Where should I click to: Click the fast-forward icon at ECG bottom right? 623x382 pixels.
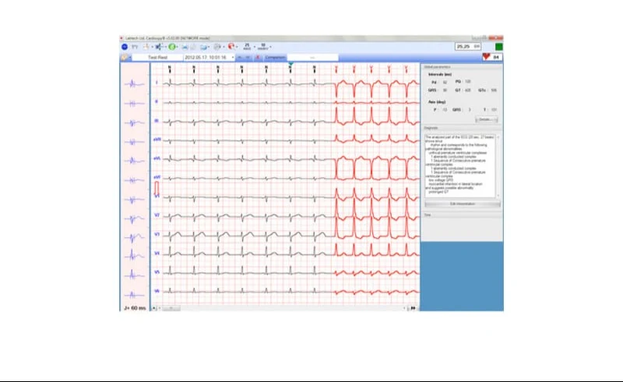click(x=414, y=308)
